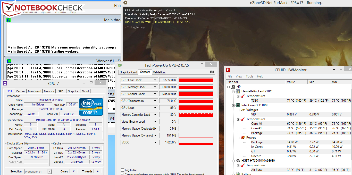Click the HGST hard drive icon
The height and width of the screenshot is (175, 352).
coord(238,161)
